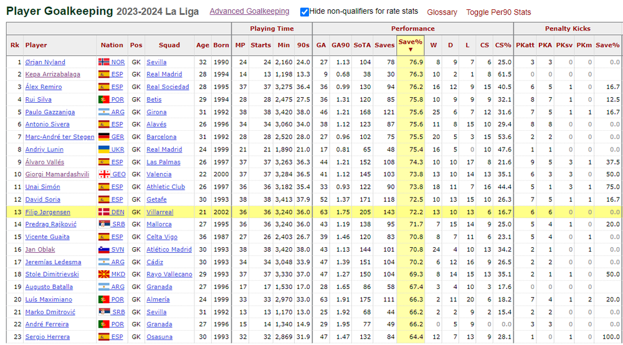Sort table by Save% column header
Screen dimensions: 623x345
point(410,45)
